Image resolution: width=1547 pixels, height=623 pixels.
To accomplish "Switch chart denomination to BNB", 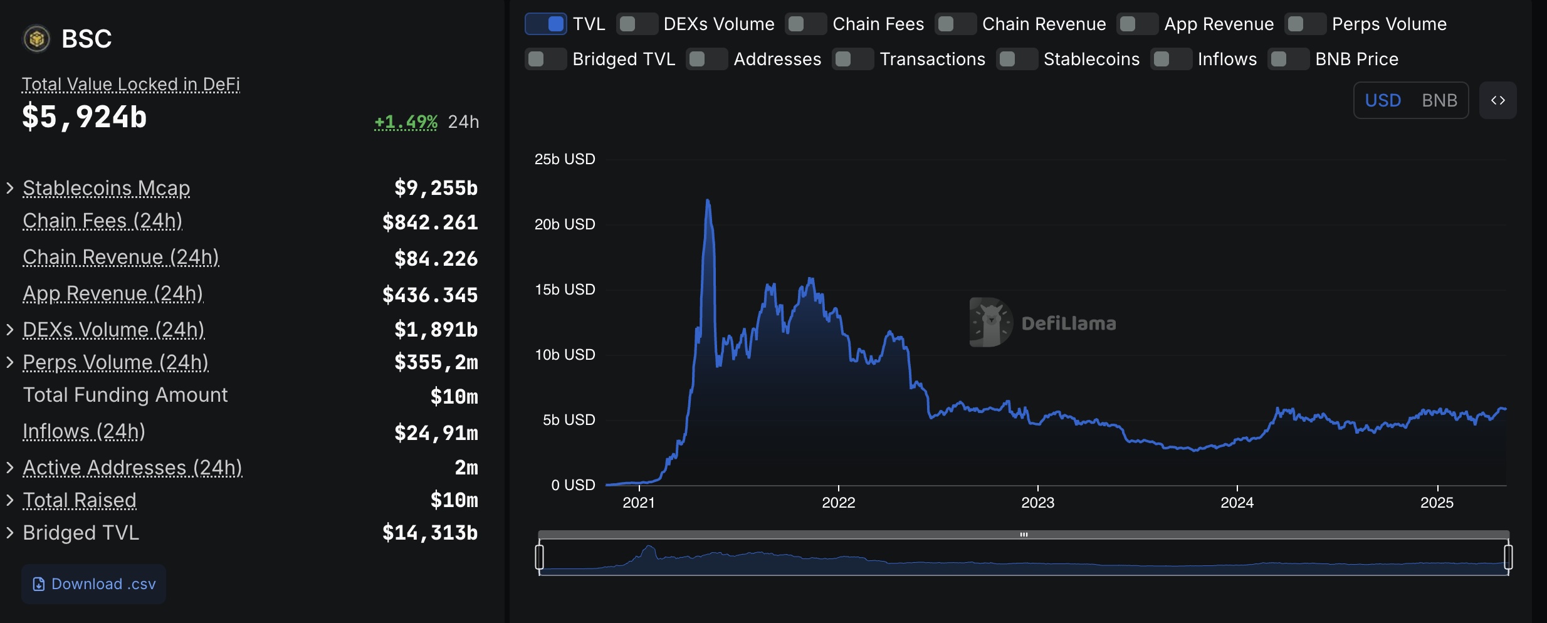I will pos(1439,100).
